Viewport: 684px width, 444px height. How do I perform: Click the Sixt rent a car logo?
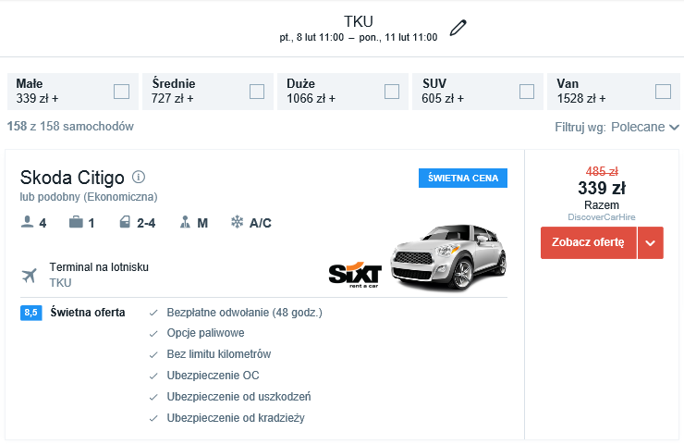click(355, 274)
